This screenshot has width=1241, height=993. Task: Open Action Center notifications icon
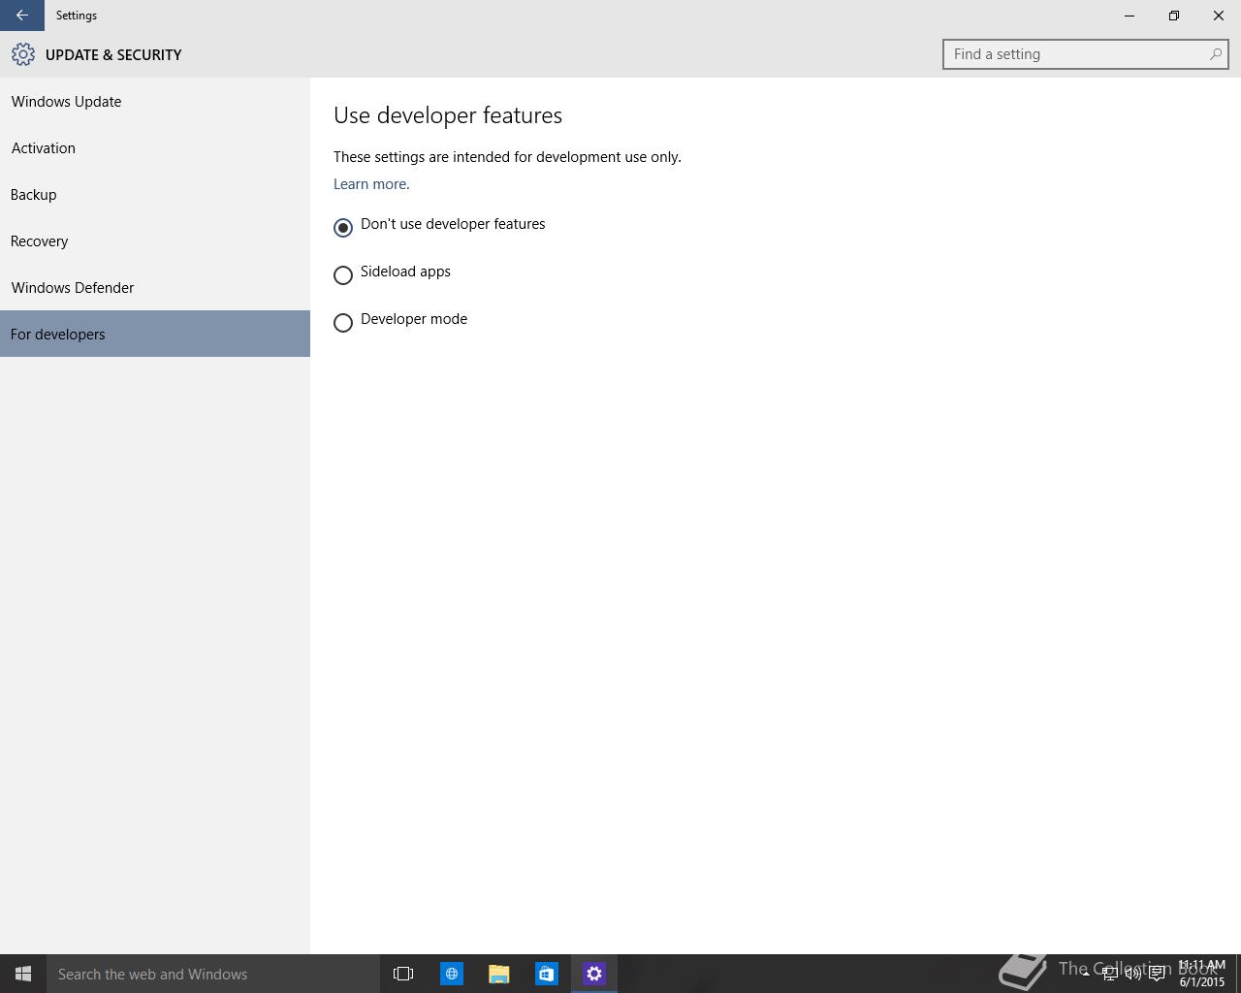1157,974
